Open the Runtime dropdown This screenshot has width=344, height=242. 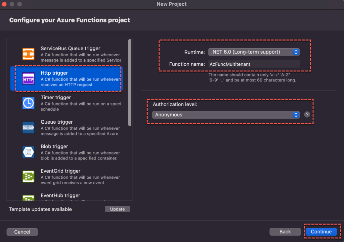(254, 52)
